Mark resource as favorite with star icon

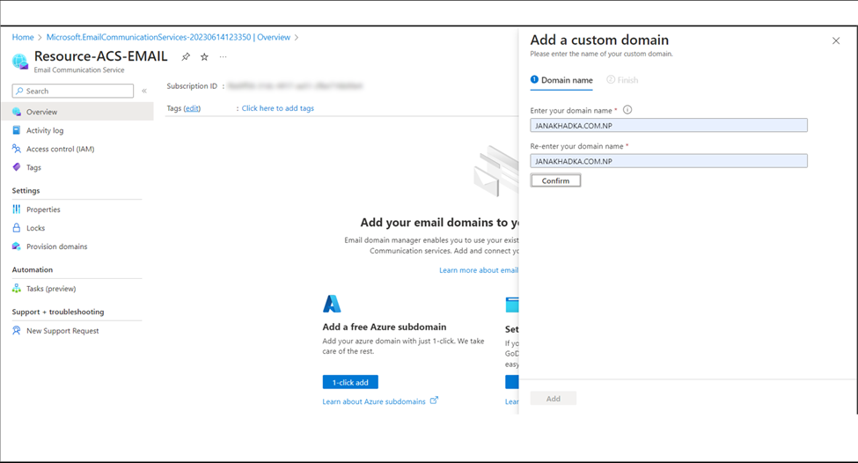pyautogui.click(x=204, y=57)
